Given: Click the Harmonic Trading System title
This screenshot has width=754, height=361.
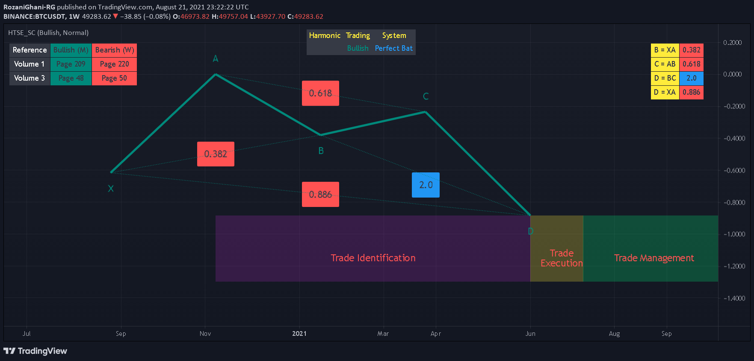Looking at the screenshot, I should point(358,35).
